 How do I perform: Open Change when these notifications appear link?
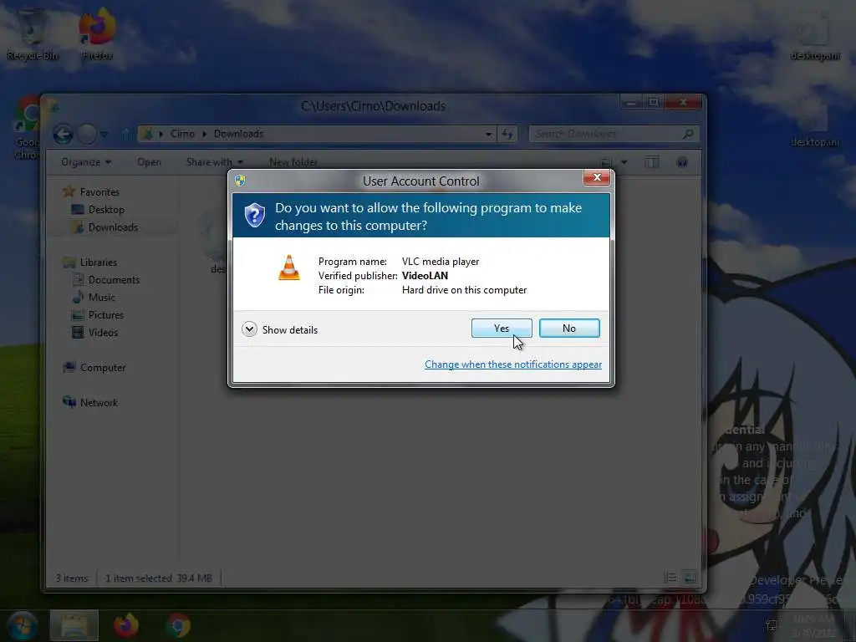512,364
